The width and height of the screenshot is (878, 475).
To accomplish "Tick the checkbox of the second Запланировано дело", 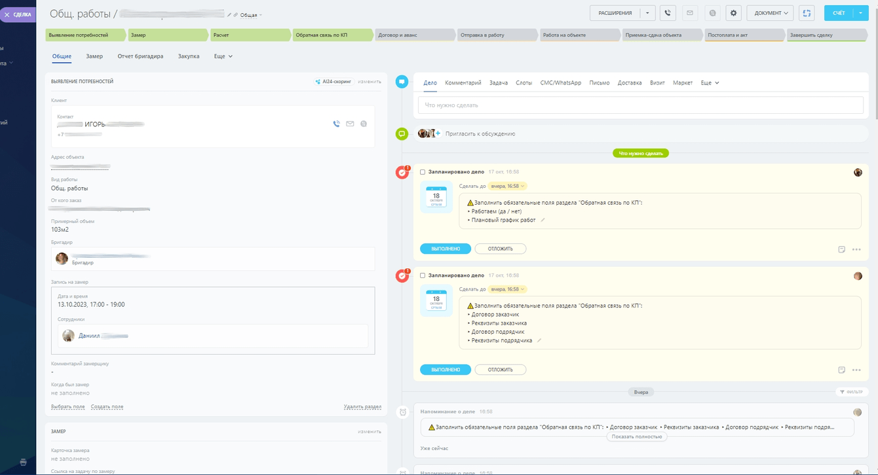I will pyautogui.click(x=423, y=275).
